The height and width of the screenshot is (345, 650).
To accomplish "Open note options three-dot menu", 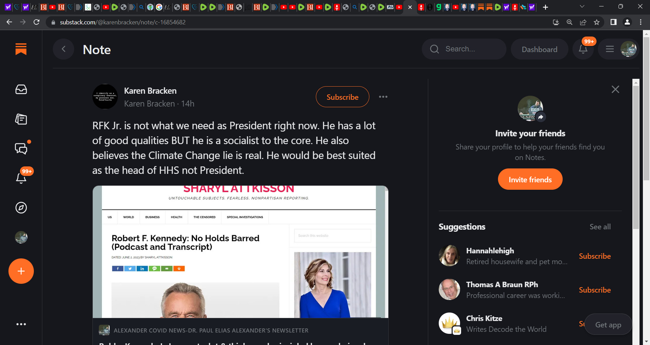I will 383,97.
